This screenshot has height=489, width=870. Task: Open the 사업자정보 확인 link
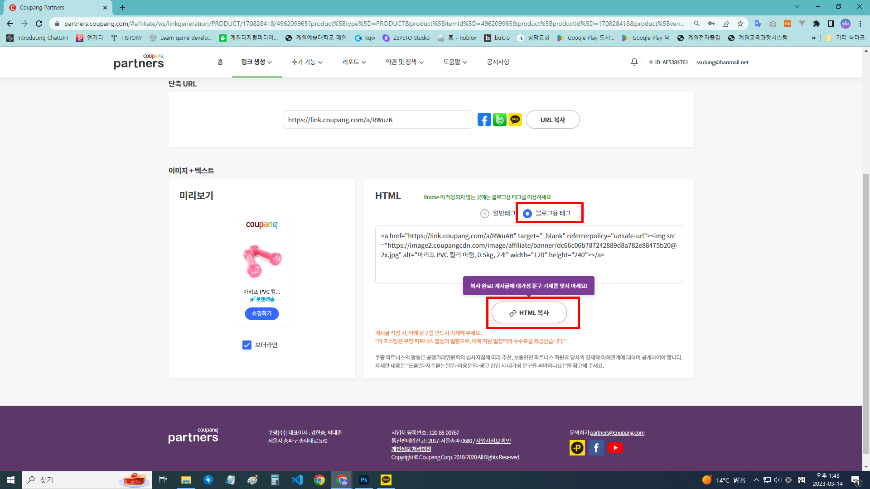[493, 441]
